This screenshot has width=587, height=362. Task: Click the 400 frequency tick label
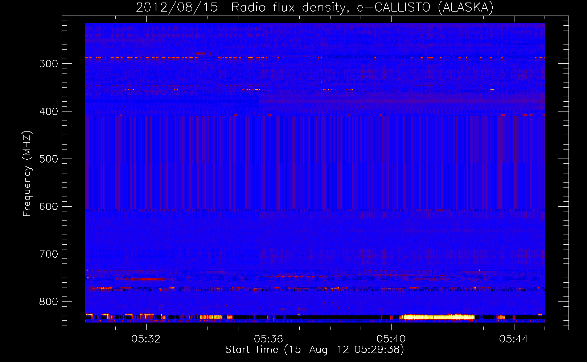click(49, 111)
